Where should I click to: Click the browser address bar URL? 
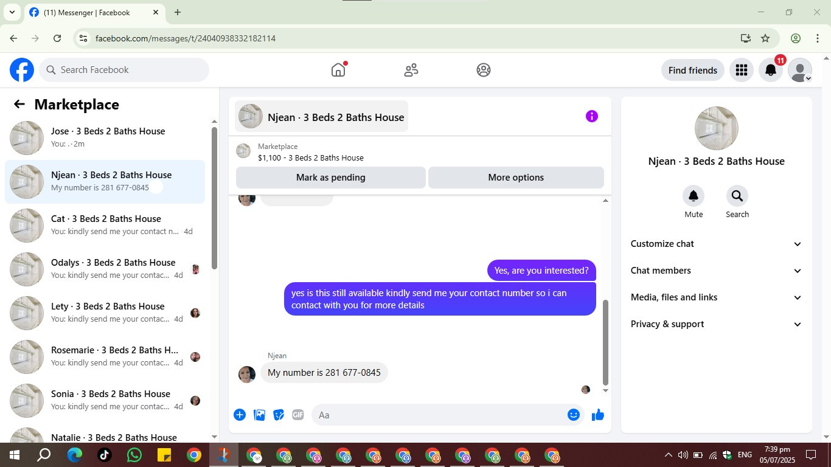coord(186,38)
